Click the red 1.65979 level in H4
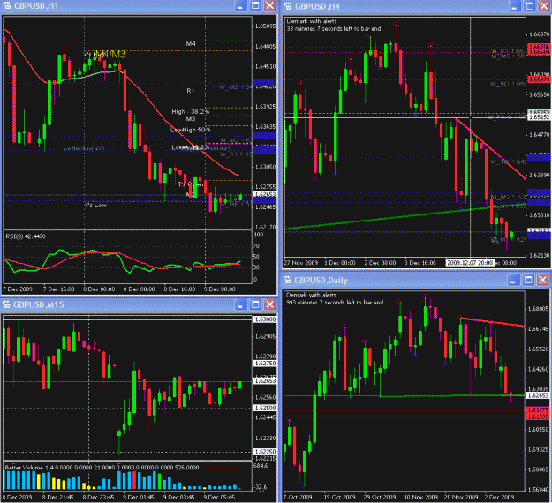The image size is (552, 503). coord(539,79)
